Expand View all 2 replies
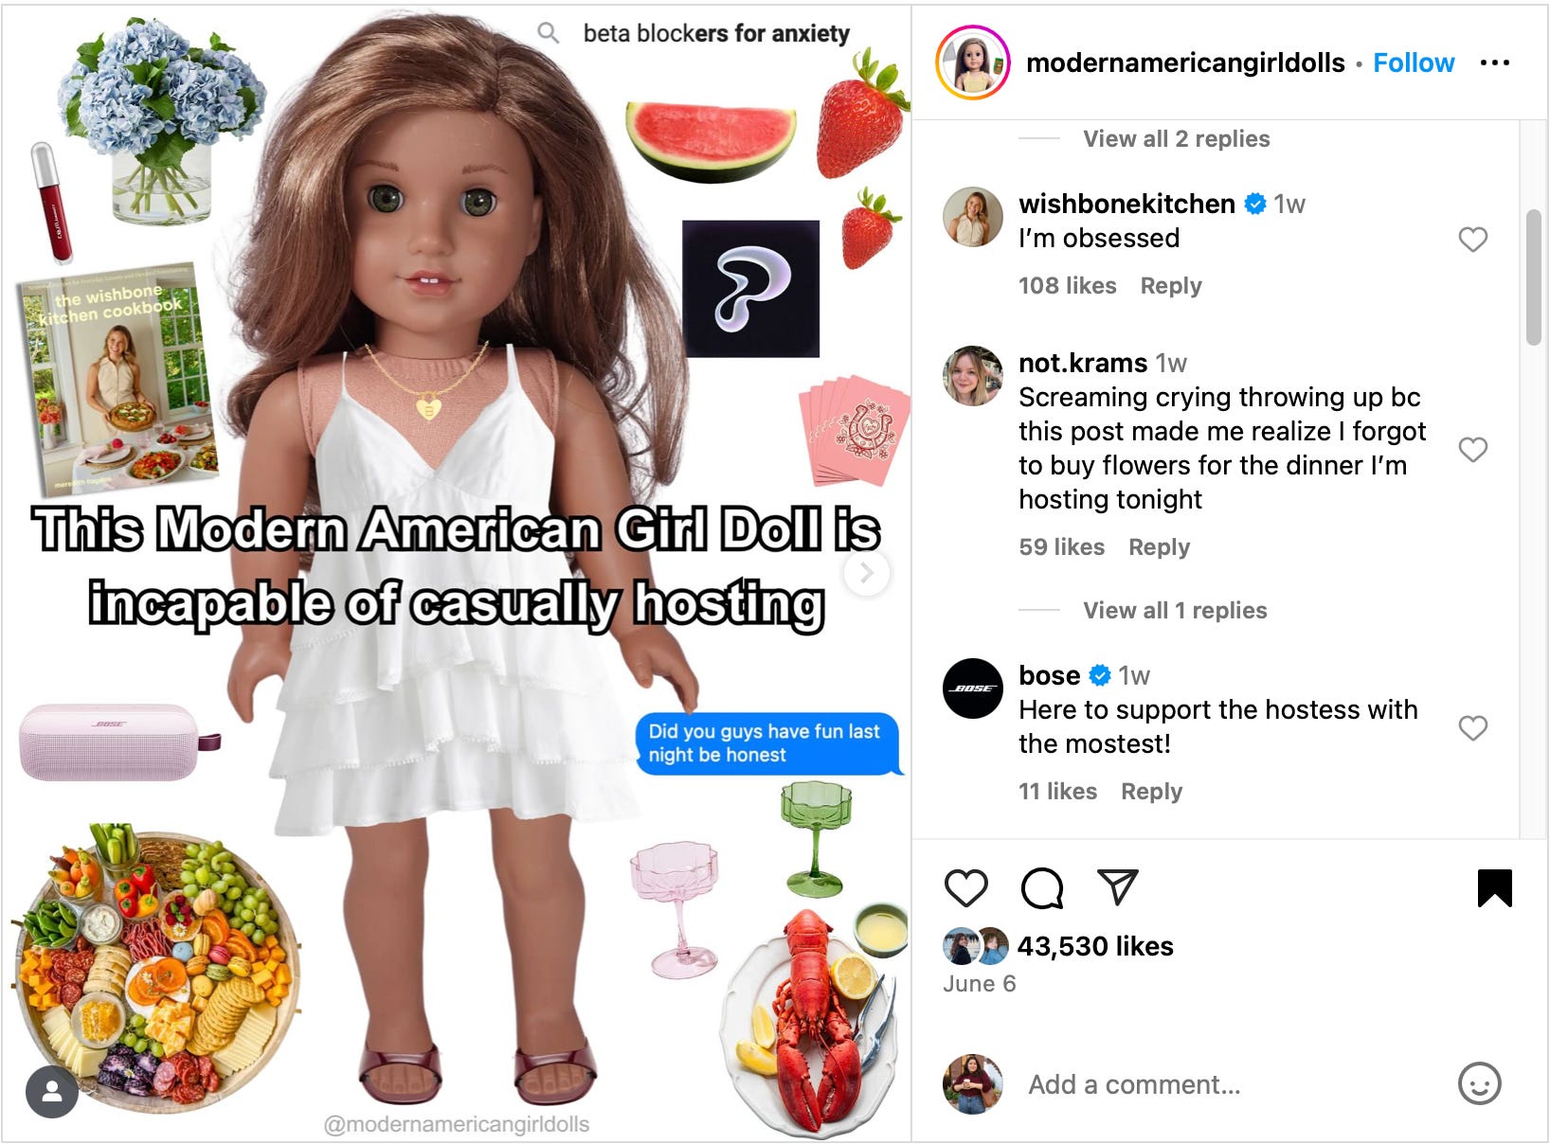 [x=1176, y=138]
